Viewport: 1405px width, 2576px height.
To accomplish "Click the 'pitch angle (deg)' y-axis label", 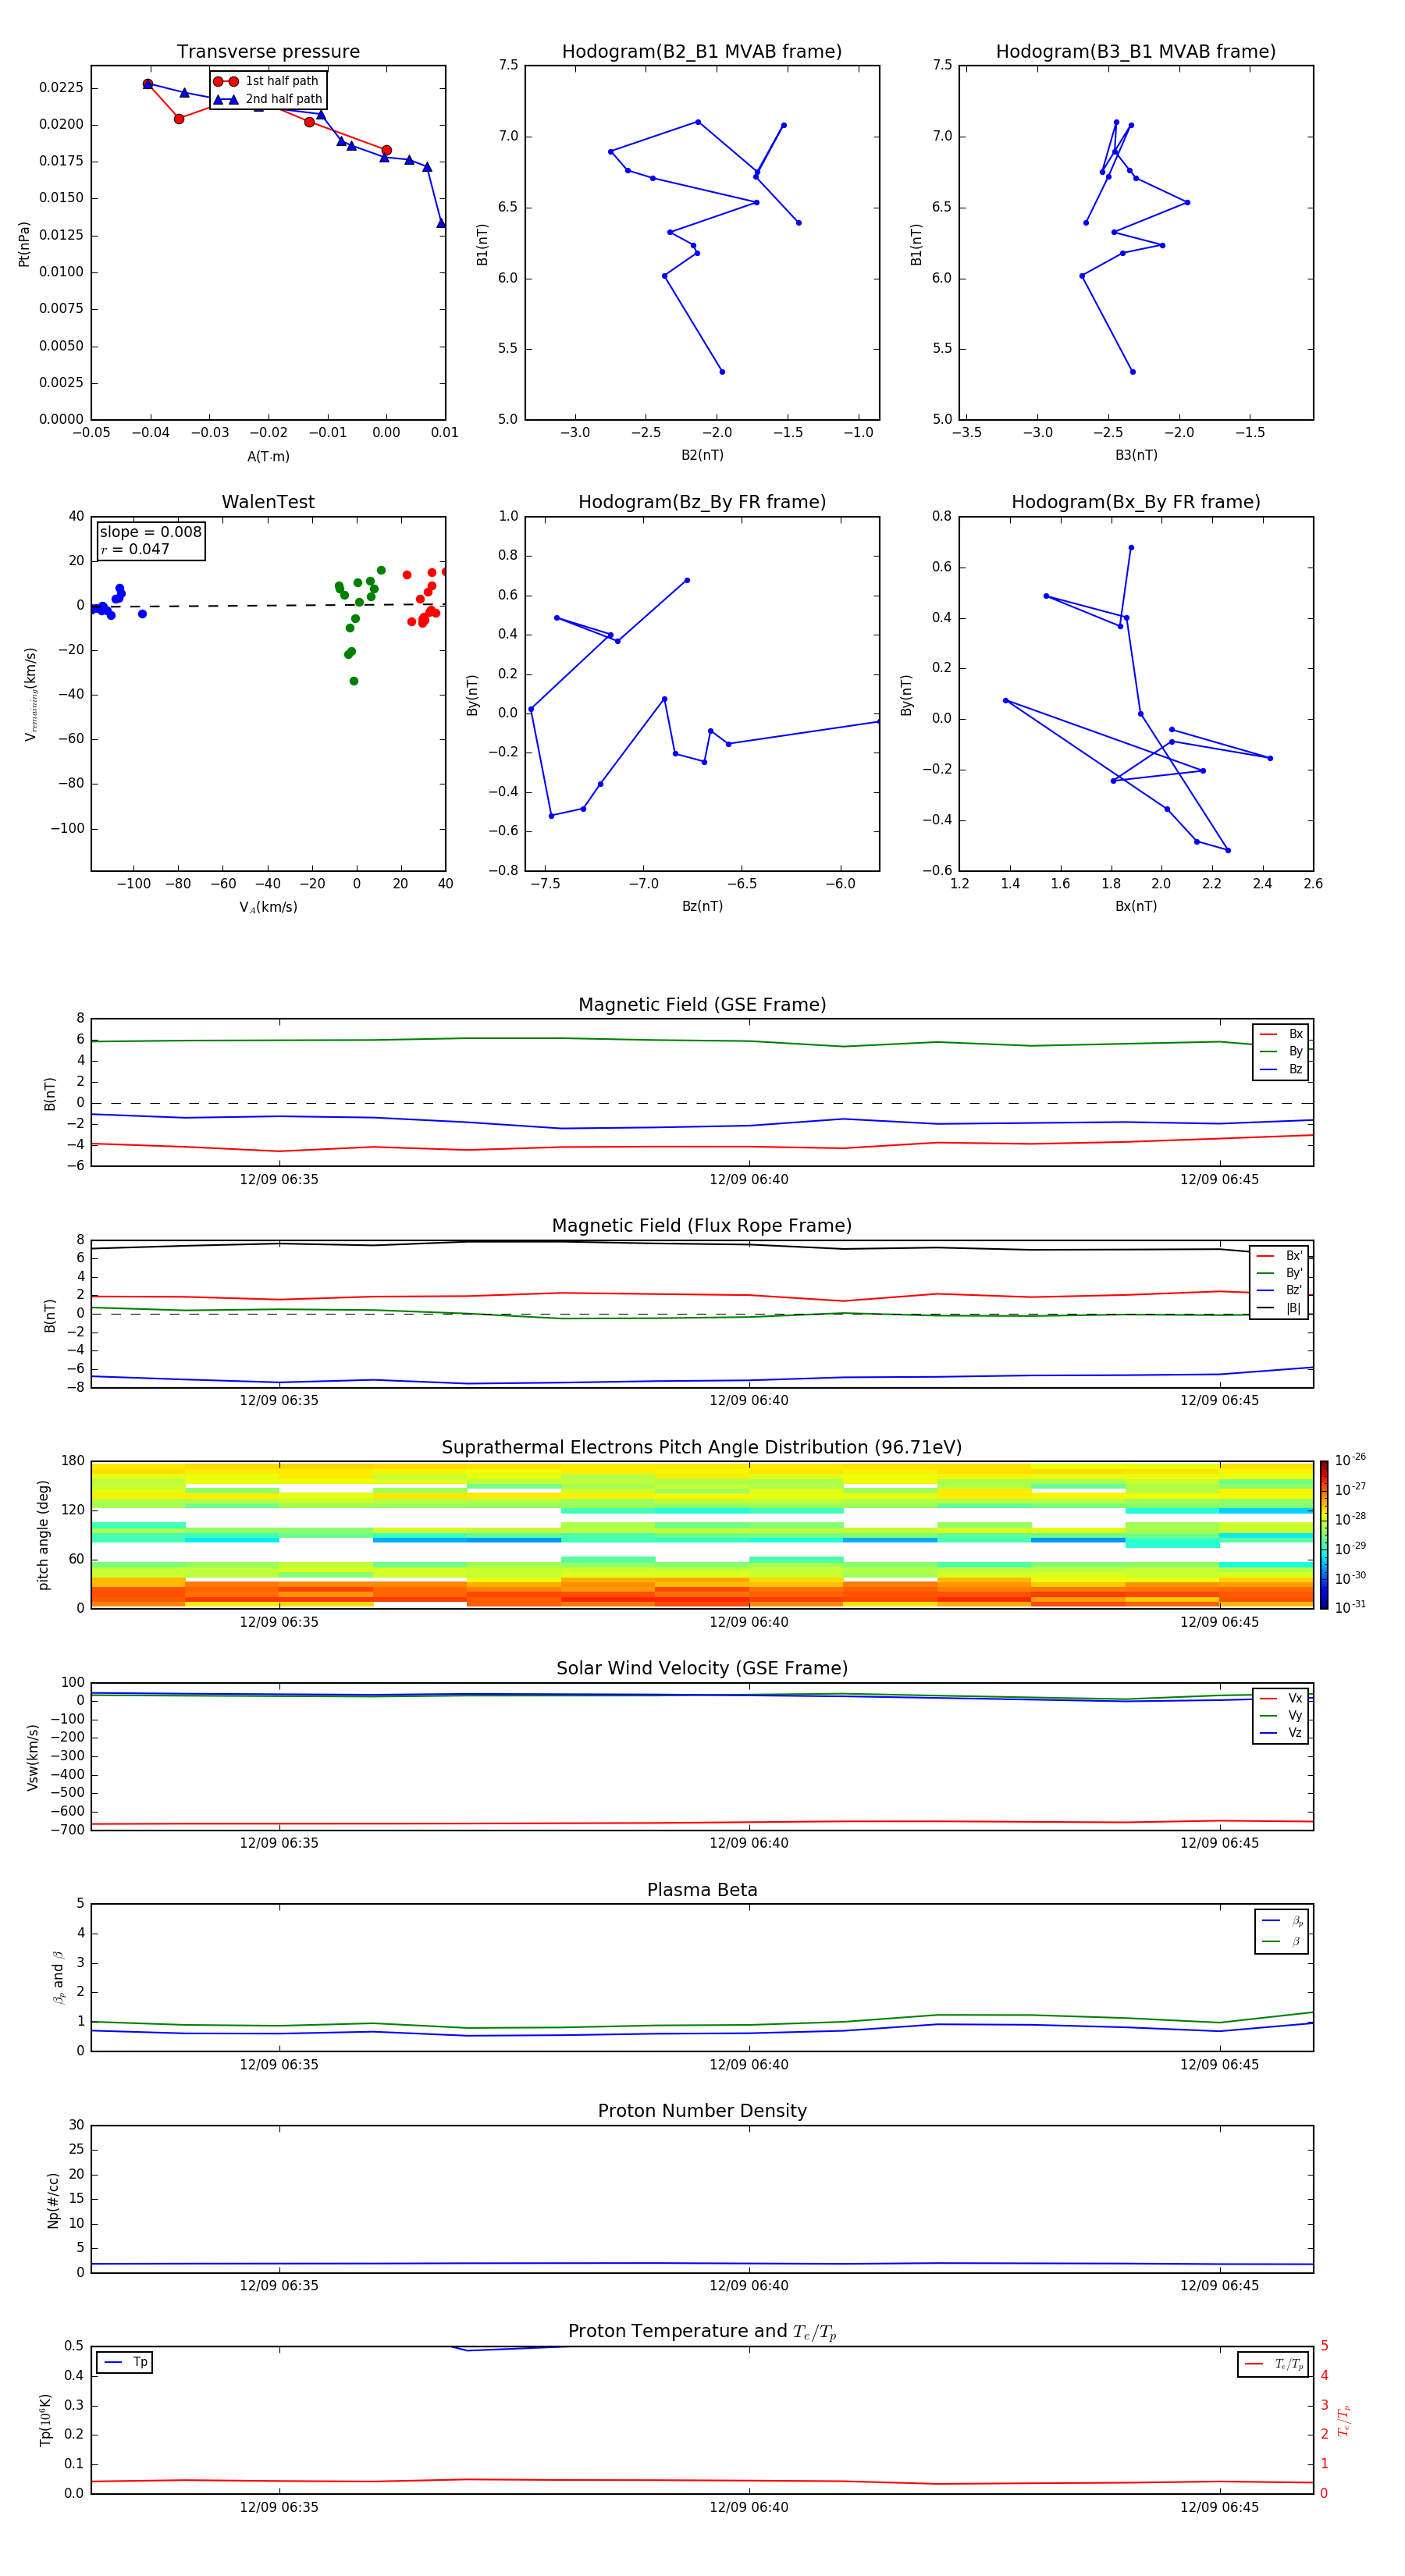I will pyautogui.click(x=43, y=1535).
